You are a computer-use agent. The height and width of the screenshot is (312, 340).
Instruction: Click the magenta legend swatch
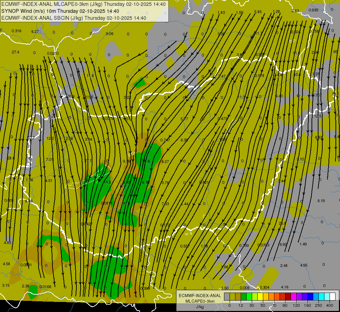[294, 297]
